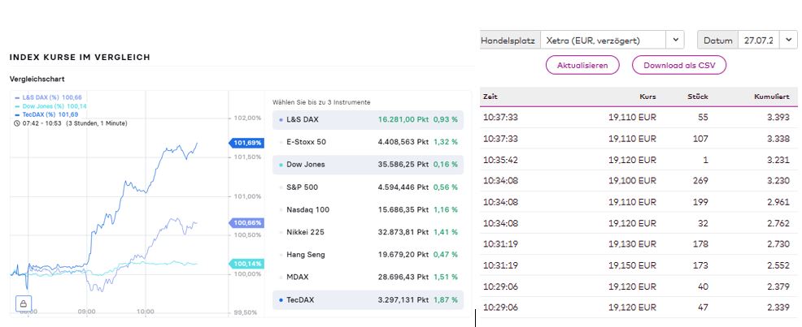Sort by the Zeit column header
This screenshot has width=802, height=327.
(x=490, y=97)
